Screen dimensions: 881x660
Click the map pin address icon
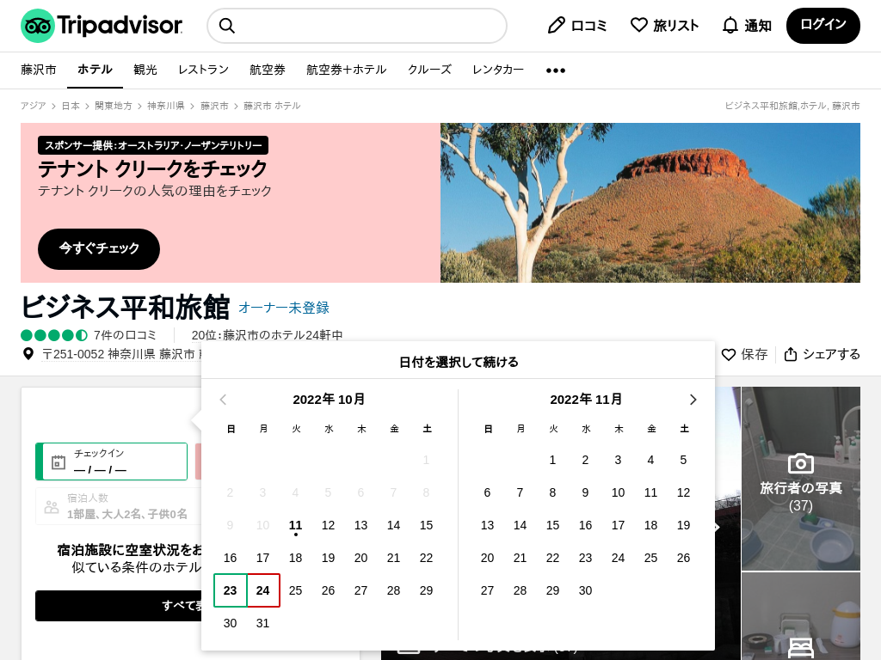28,354
